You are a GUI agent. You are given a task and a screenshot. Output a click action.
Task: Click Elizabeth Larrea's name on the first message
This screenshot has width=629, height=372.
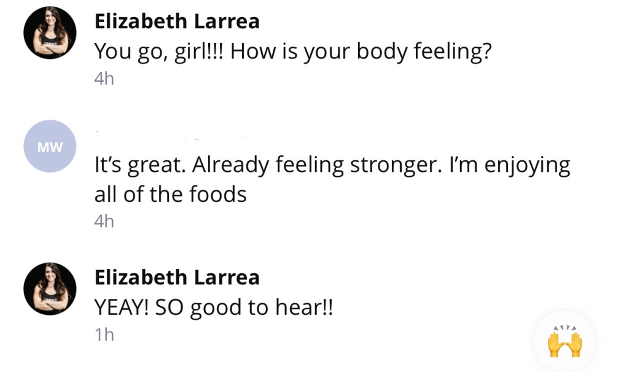[x=177, y=21]
